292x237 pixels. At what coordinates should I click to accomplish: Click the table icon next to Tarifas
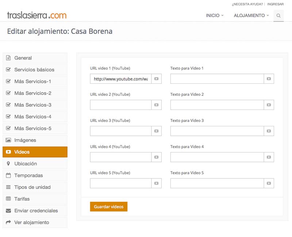8,199
